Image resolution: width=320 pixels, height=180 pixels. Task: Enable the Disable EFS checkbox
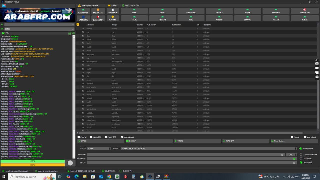tap(91, 137)
